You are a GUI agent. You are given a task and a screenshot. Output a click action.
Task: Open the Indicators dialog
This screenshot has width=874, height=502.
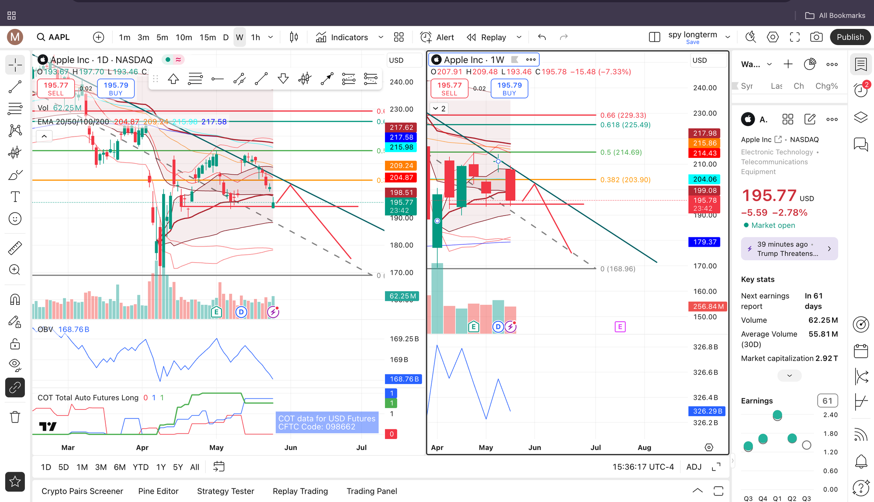pyautogui.click(x=342, y=37)
